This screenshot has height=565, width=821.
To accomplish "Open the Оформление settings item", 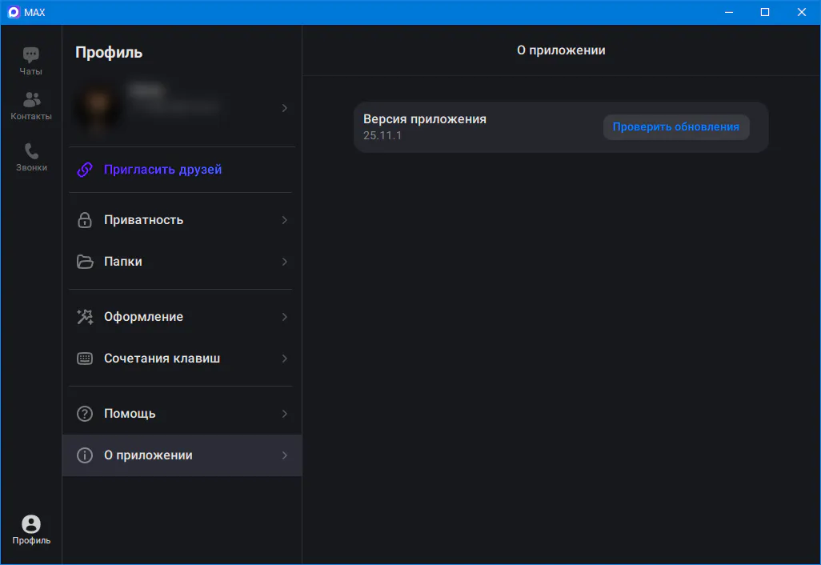I will click(x=182, y=317).
